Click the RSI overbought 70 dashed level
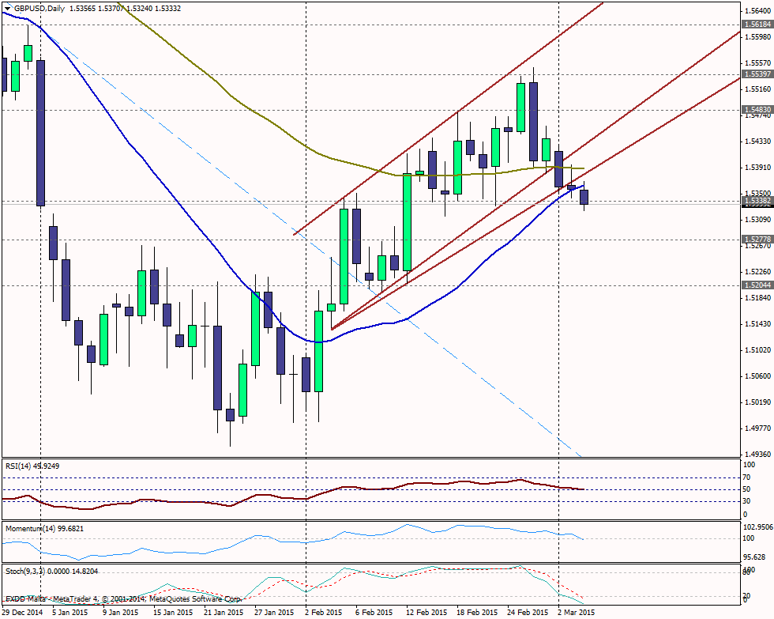The width and height of the screenshot is (774, 619). pos(316,477)
